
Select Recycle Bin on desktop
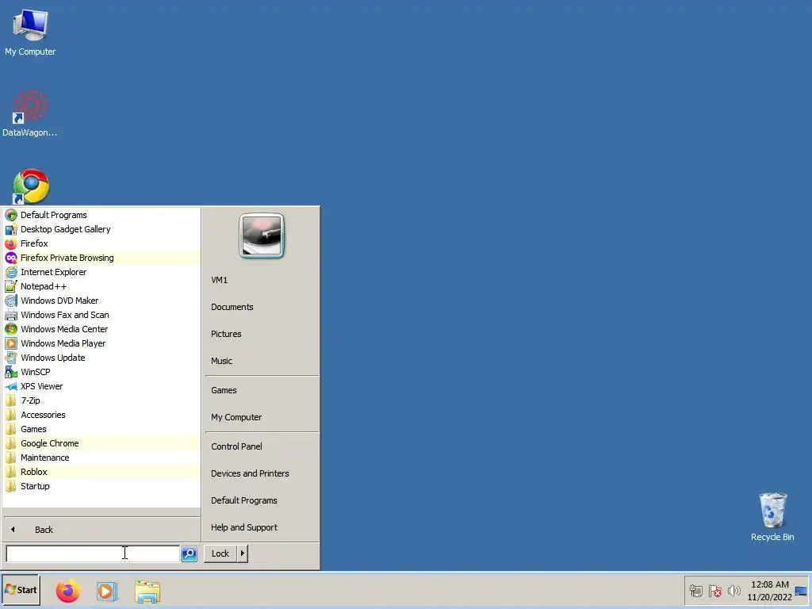click(772, 517)
